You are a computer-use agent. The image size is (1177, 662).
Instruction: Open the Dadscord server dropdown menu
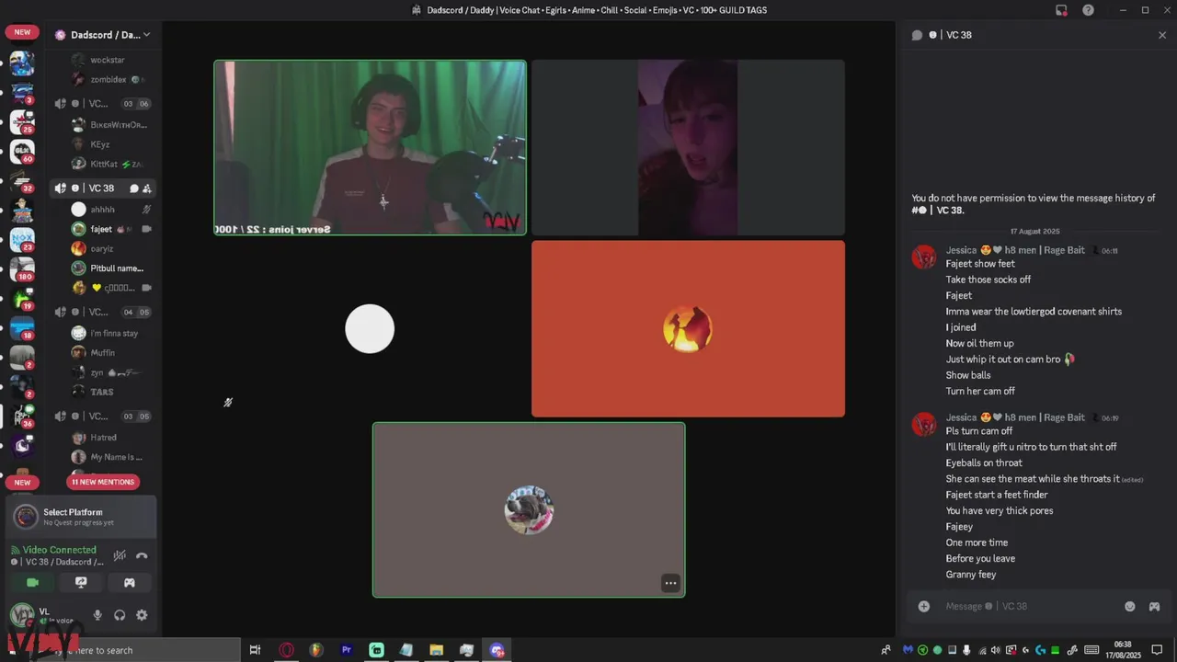coord(103,35)
